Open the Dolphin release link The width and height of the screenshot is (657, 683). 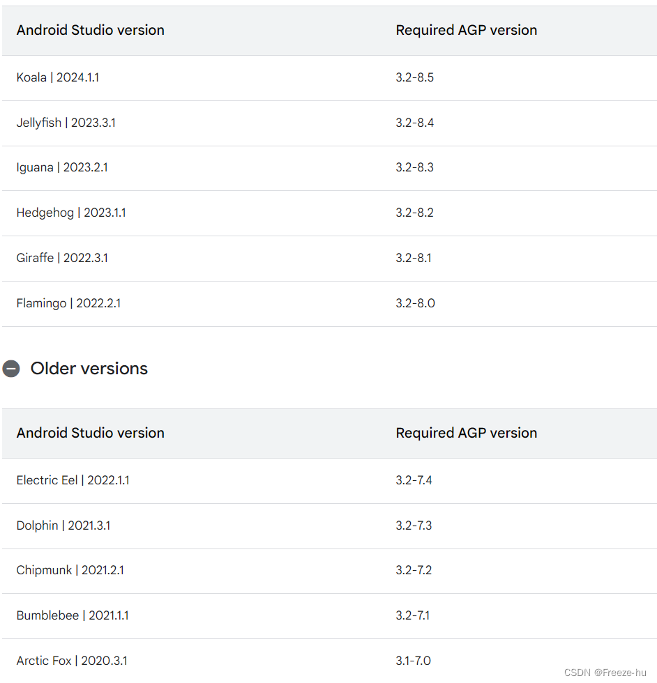click(x=37, y=525)
